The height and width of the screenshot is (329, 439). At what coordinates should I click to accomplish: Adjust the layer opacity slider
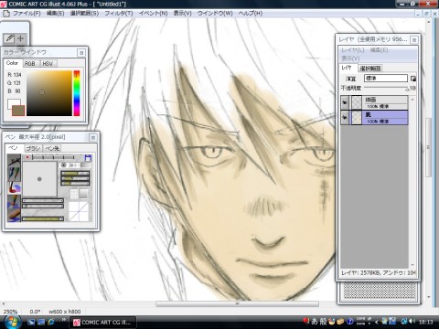(387, 88)
